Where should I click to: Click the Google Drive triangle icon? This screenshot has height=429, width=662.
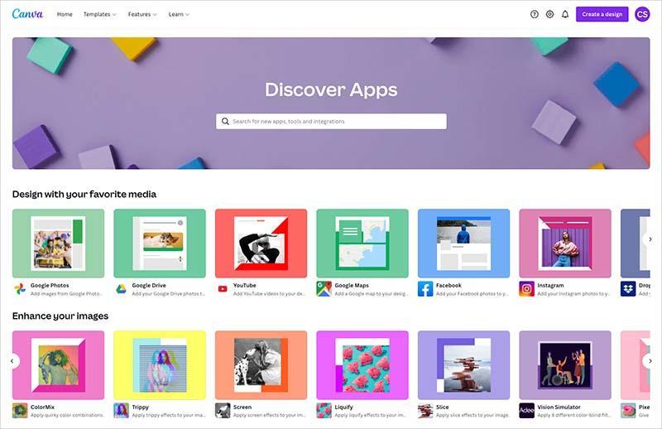pyautogui.click(x=121, y=289)
